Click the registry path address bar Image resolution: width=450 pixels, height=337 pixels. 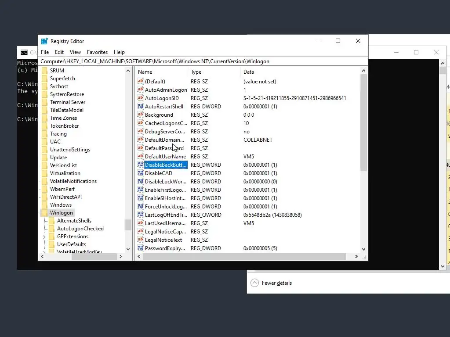coord(203,61)
